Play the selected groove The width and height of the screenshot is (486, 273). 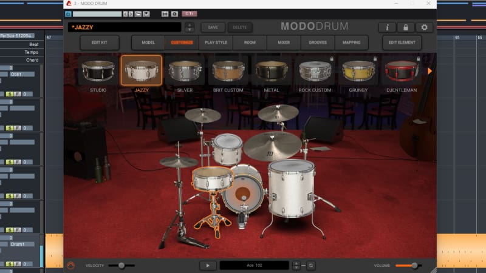[208, 265]
